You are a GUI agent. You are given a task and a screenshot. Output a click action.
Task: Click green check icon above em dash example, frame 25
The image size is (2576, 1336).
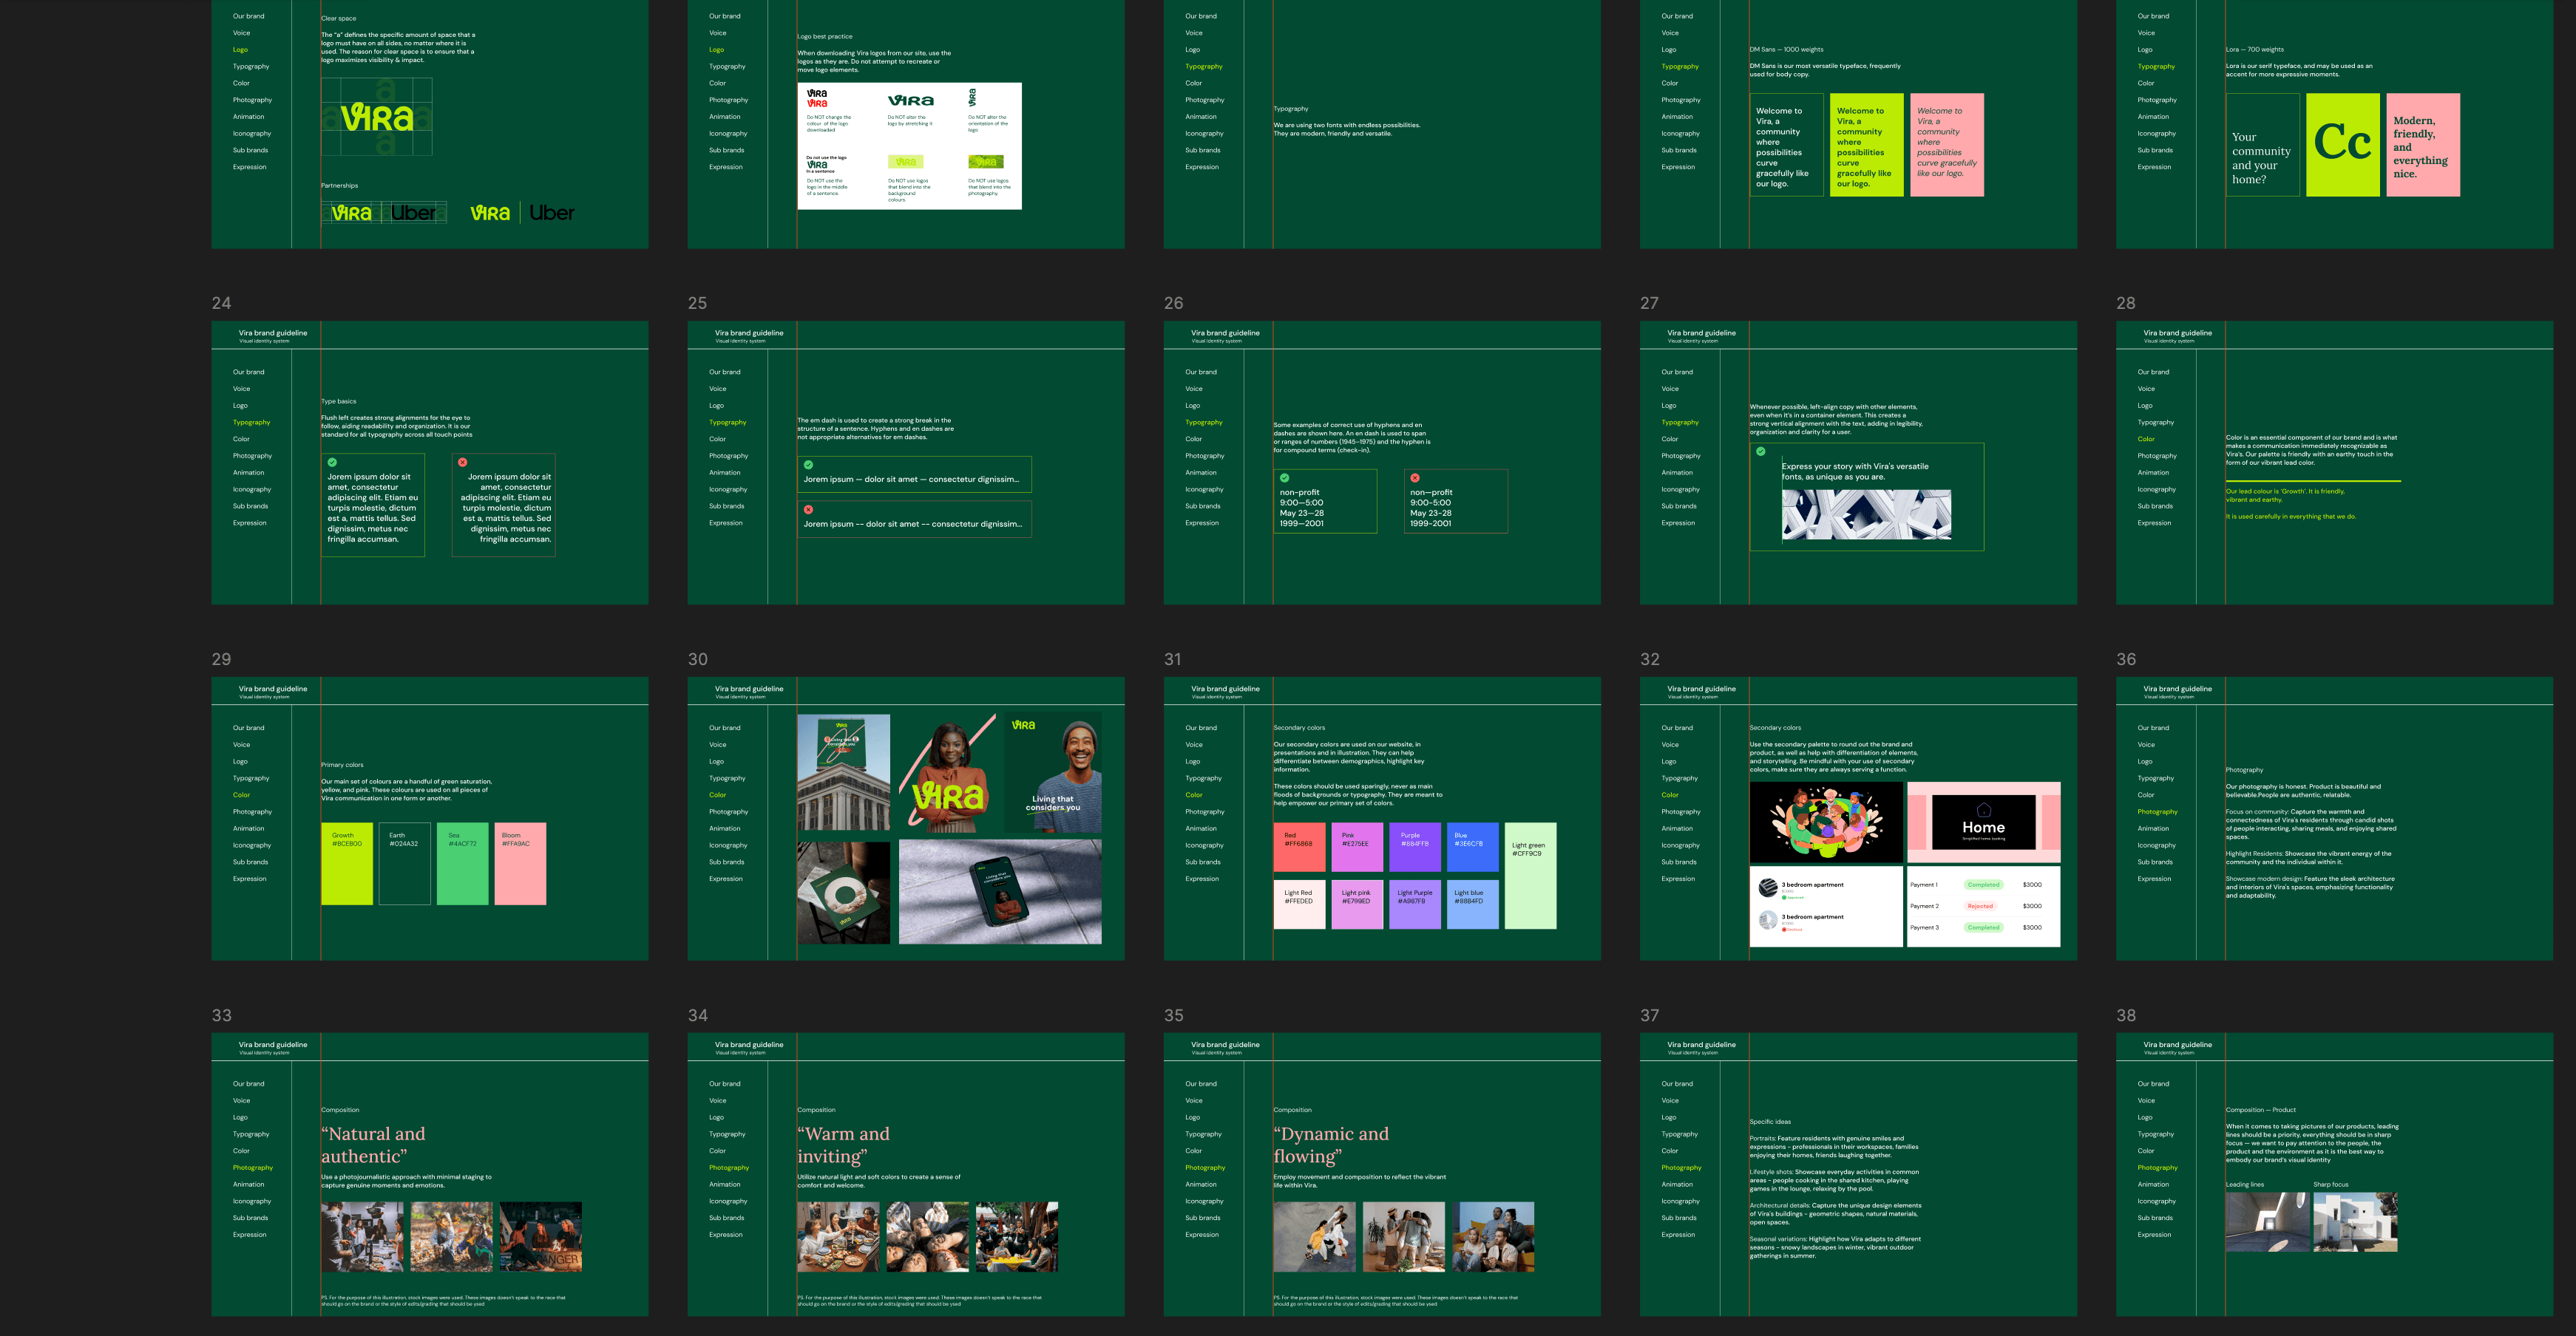pyautogui.click(x=808, y=465)
